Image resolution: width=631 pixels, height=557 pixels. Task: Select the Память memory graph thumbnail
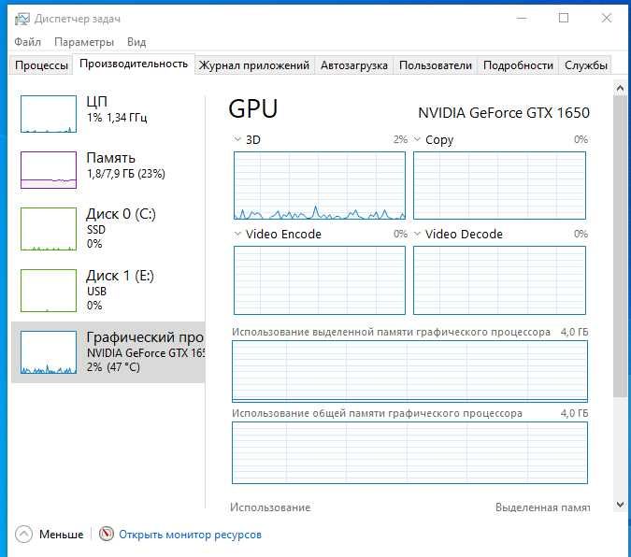[x=49, y=170]
